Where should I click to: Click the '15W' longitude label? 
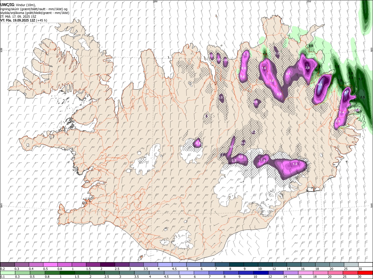(x=308, y=1)
